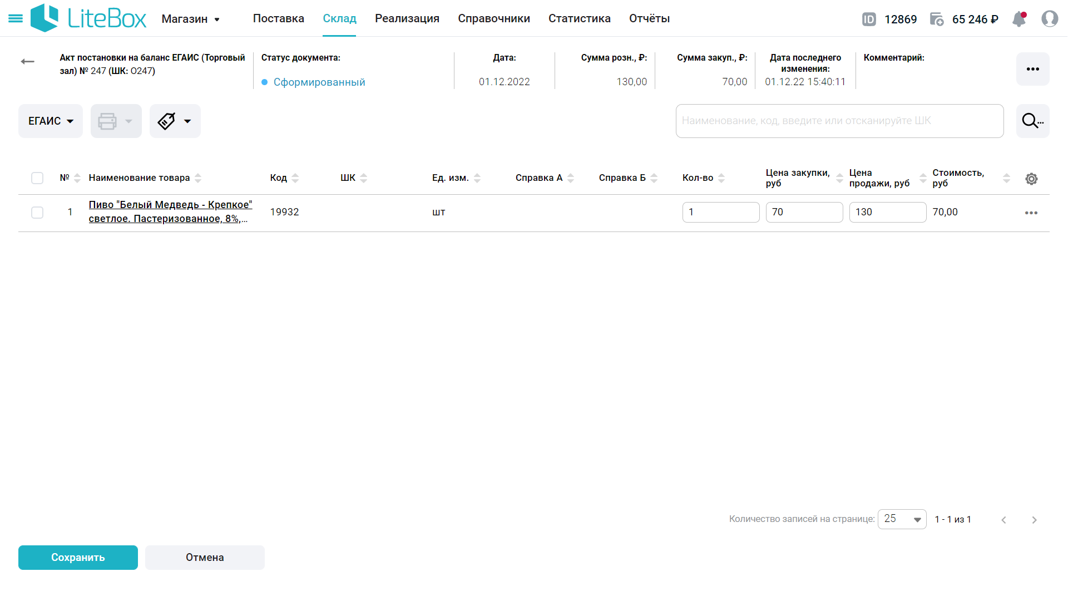Screen dimensions: 1068x601
Task: Edit the purchase price field 70
Action: (x=804, y=213)
